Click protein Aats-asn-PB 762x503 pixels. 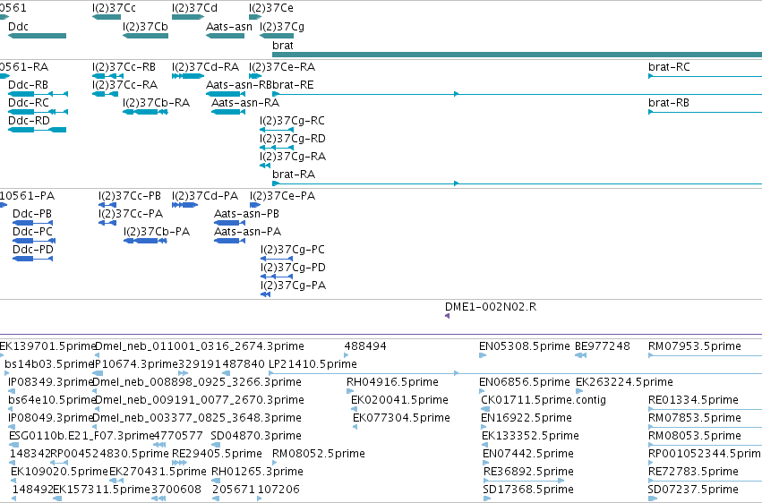tap(229, 223)
